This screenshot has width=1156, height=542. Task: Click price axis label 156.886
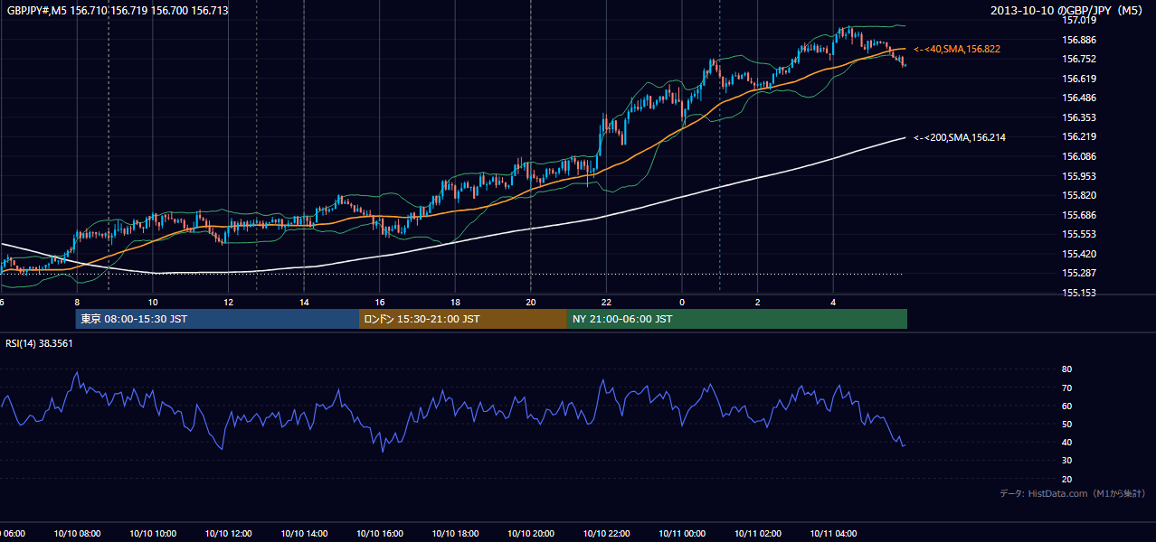coord(1079,40)
